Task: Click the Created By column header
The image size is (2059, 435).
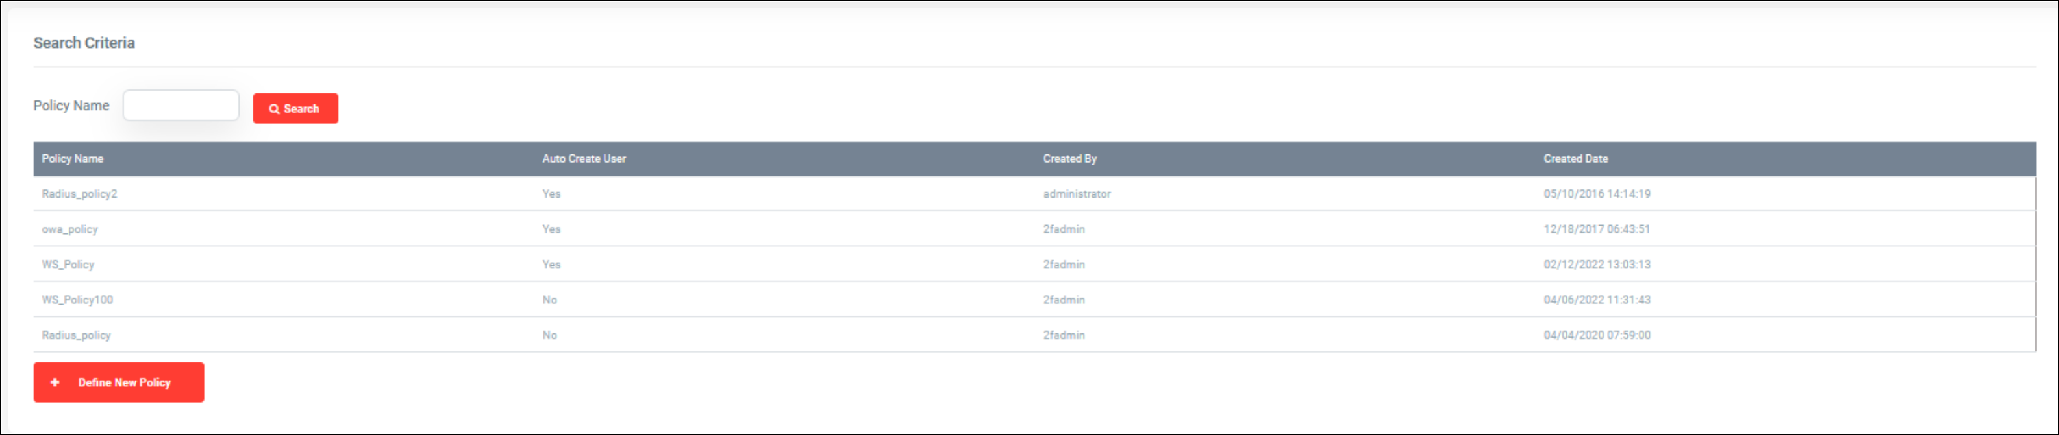Action: tap(1069, 159)
